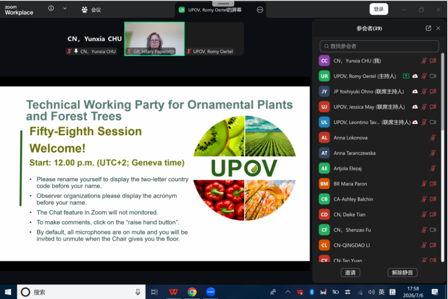Click the muted mic icon for Anna Lokonova

point(433,138)
